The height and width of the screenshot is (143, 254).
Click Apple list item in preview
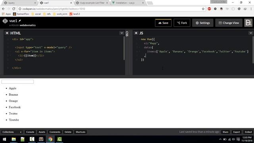(13, 88)
